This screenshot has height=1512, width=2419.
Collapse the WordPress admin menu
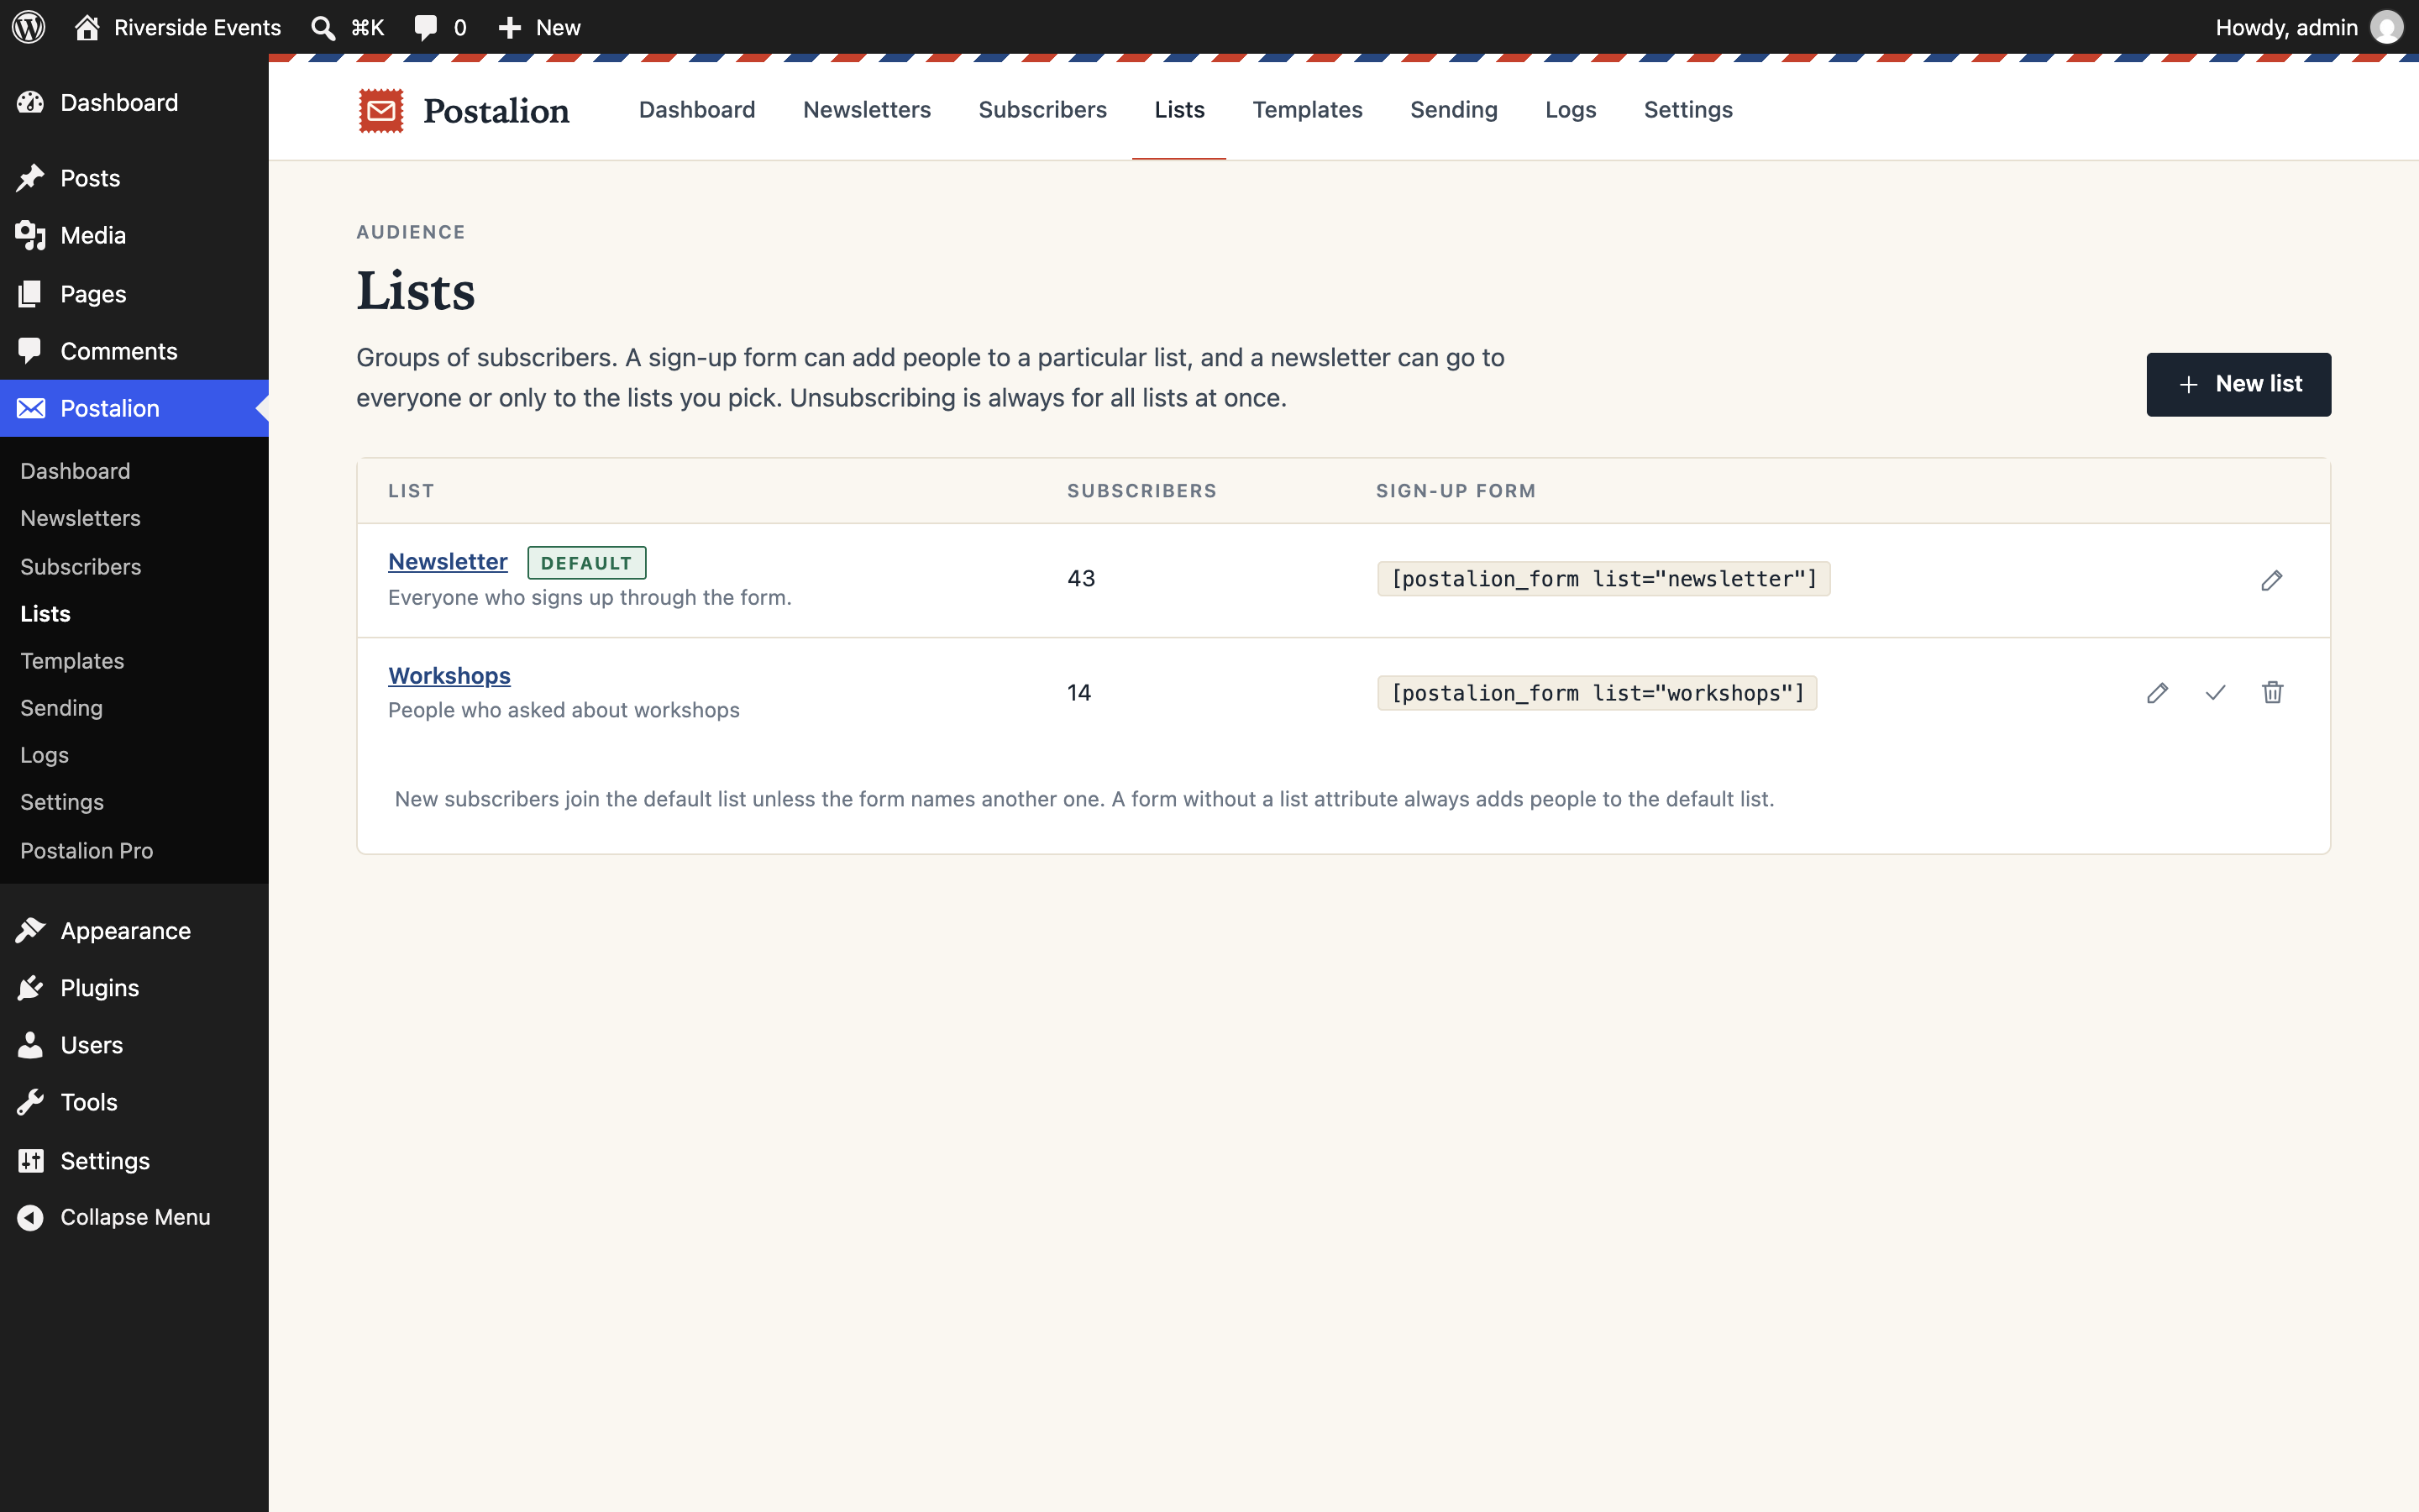[134, 1217]
